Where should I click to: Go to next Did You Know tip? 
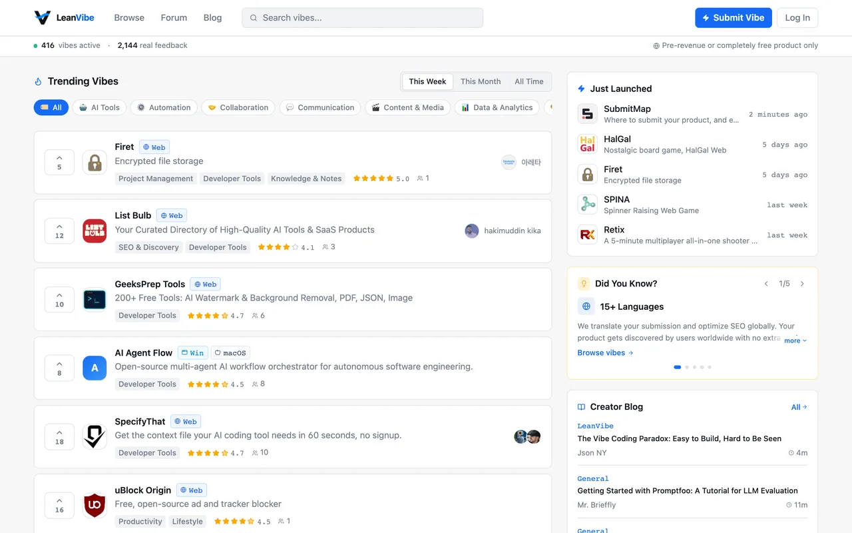(802, 284)
